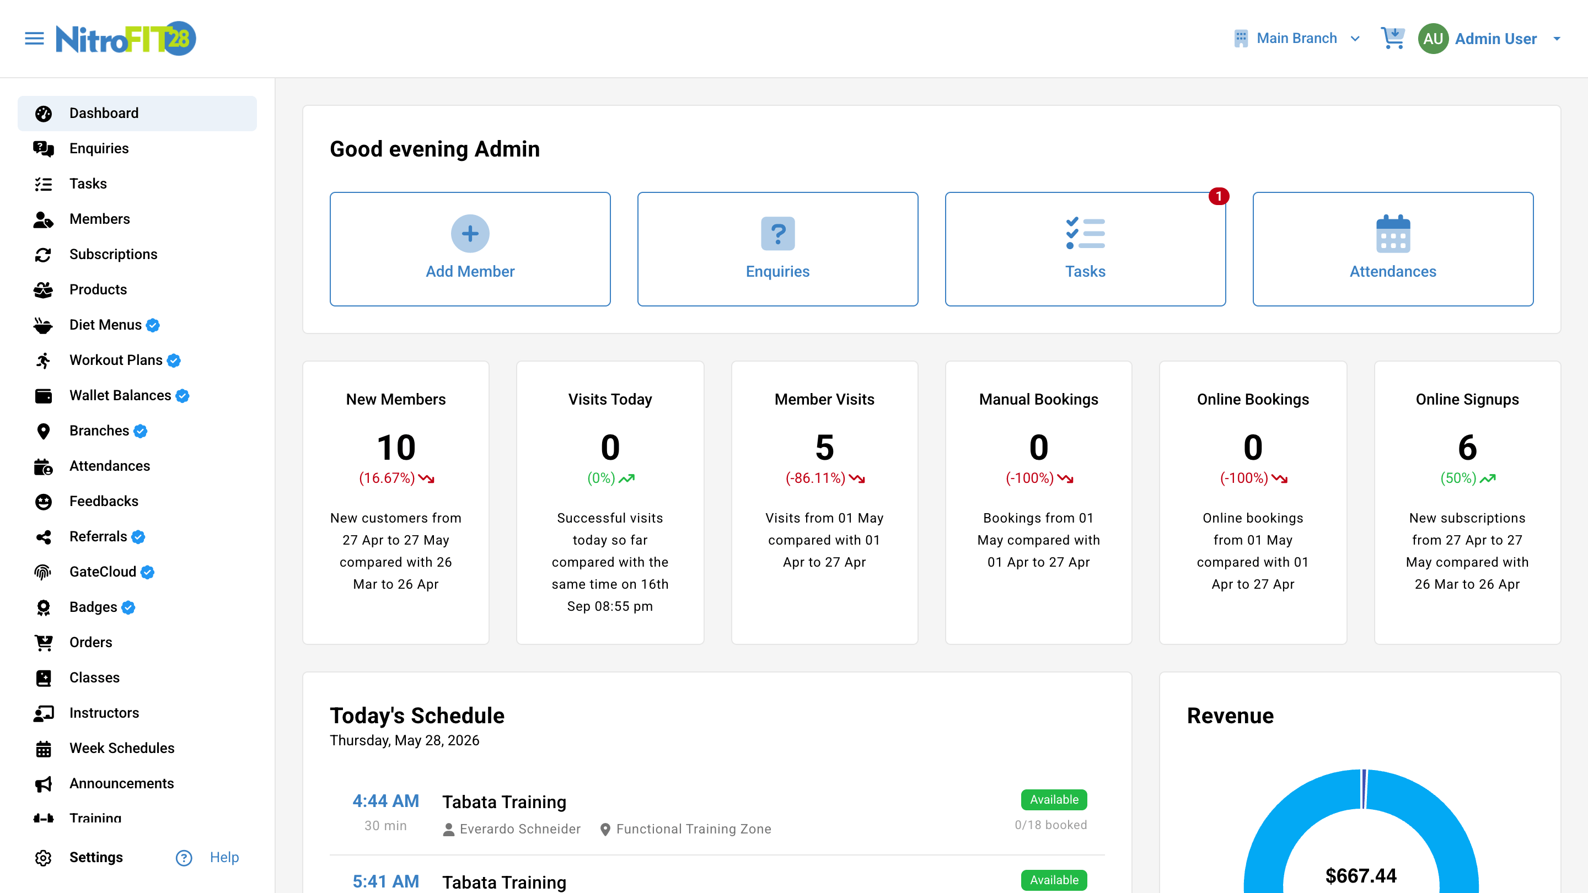Navigate to Wallet Balances
This screenshot has height=893, width=1588.
(137, 396)
